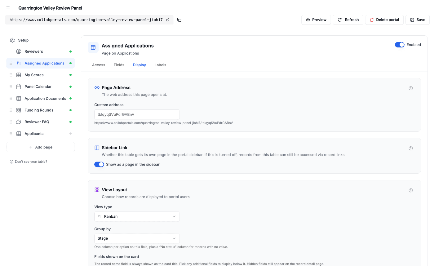Open the View type Kanban dropdown

(137, 216)
